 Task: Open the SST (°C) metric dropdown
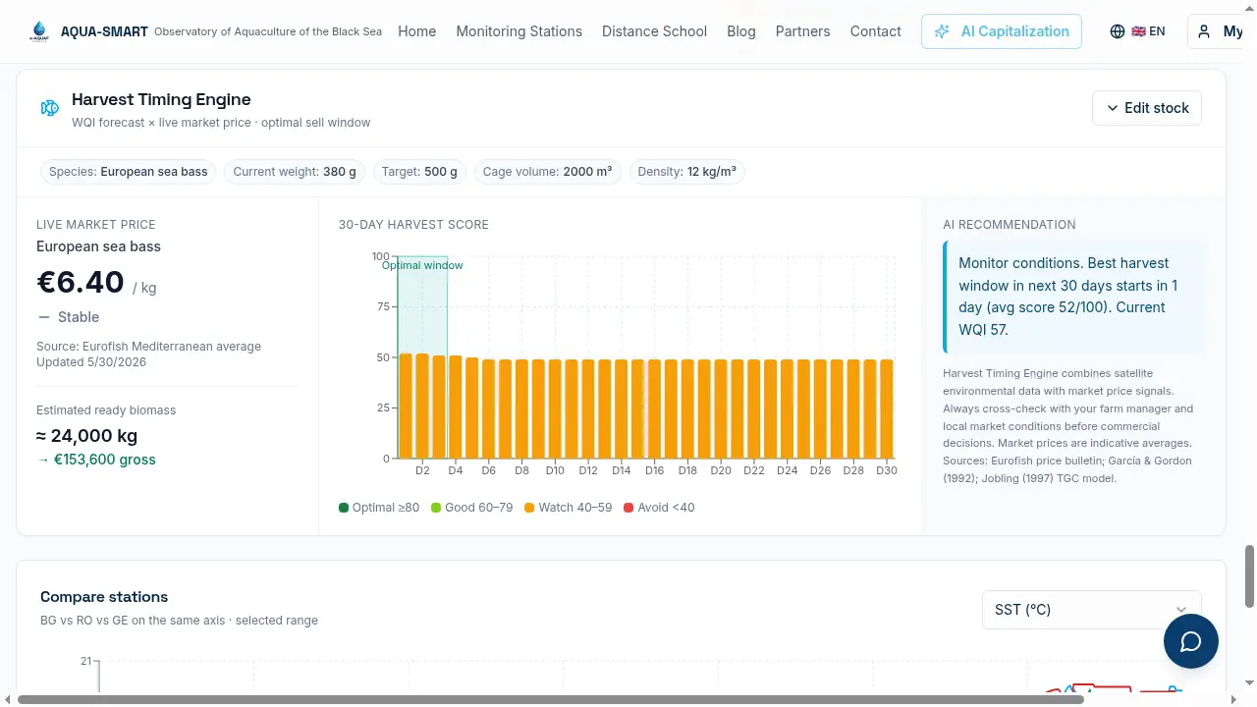(x=1092, y=610)
